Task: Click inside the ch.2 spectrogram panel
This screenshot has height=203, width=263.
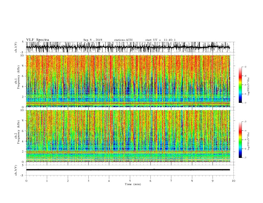Action: 128,136
